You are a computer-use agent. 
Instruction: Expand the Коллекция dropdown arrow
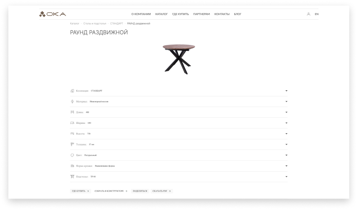pyautogui.click(x=286, y=91)
